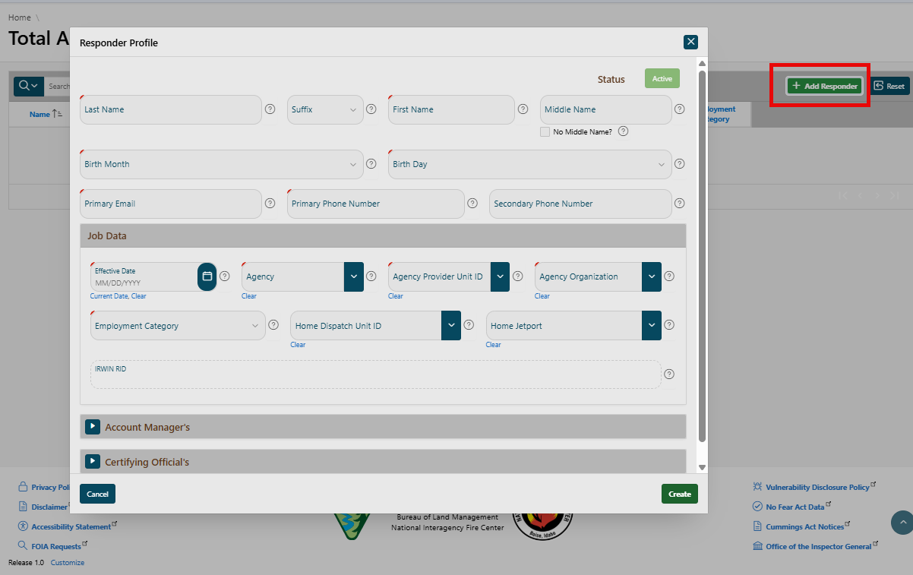Open the Effective Date calendar picker
This screenshot has height=575, width=913.
pyautogui.click(x=207, y=276)
